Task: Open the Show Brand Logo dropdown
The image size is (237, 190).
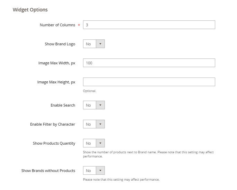Action: (94, 44)
